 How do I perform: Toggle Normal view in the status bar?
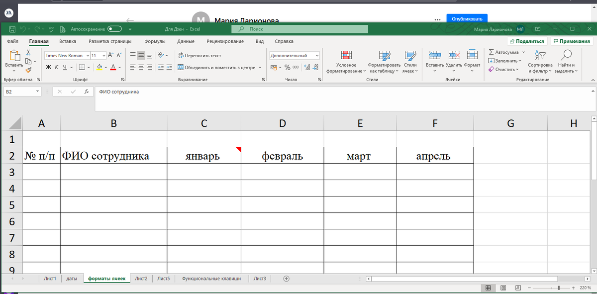pyautogui.click(x=488, y=288)
